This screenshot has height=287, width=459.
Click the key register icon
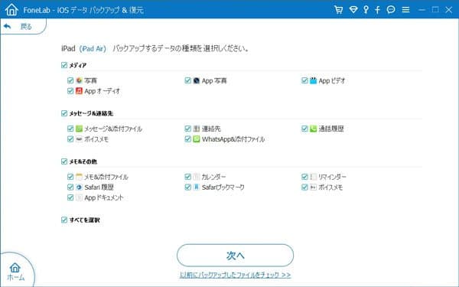point(366,10)
